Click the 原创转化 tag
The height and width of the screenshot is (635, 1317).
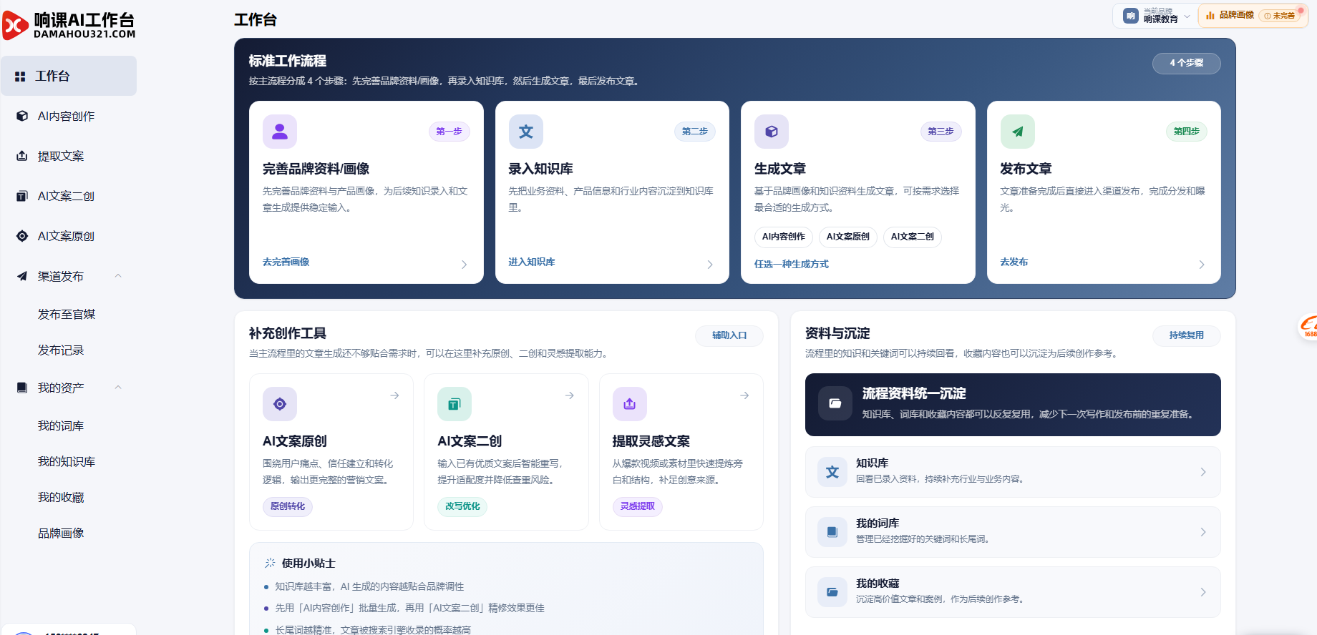287,506
